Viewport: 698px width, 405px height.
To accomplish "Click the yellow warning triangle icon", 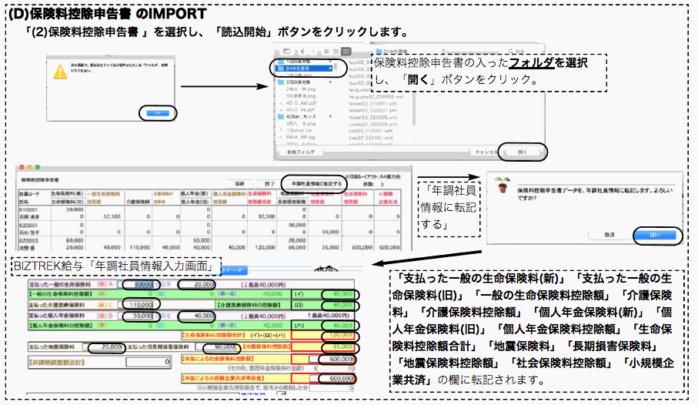I will pyautogui.click(x=58, y=72).
